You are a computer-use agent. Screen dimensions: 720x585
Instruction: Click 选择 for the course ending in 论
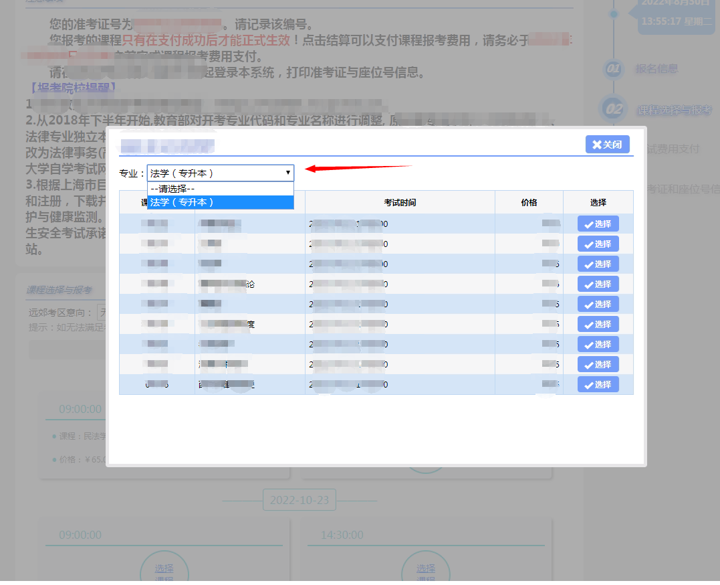point(598,284)
